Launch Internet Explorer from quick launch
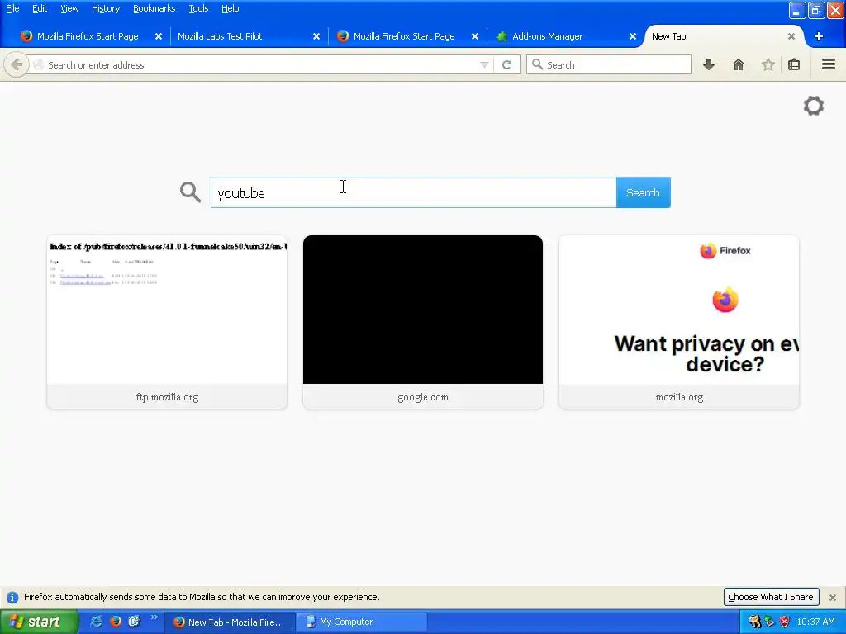846x634 pixels. [x=97, y=622]
